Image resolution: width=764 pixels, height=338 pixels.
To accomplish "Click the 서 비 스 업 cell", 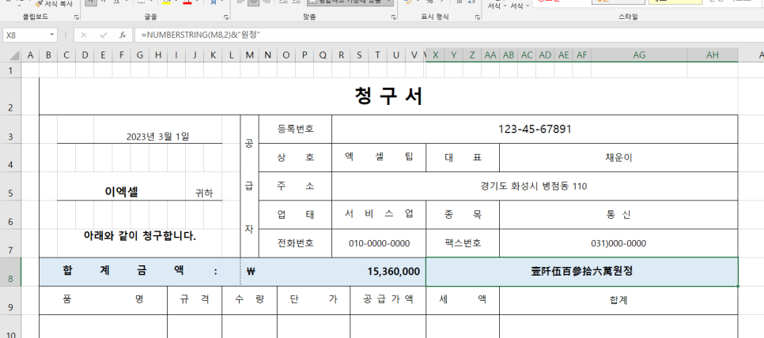I will [379, 215].
